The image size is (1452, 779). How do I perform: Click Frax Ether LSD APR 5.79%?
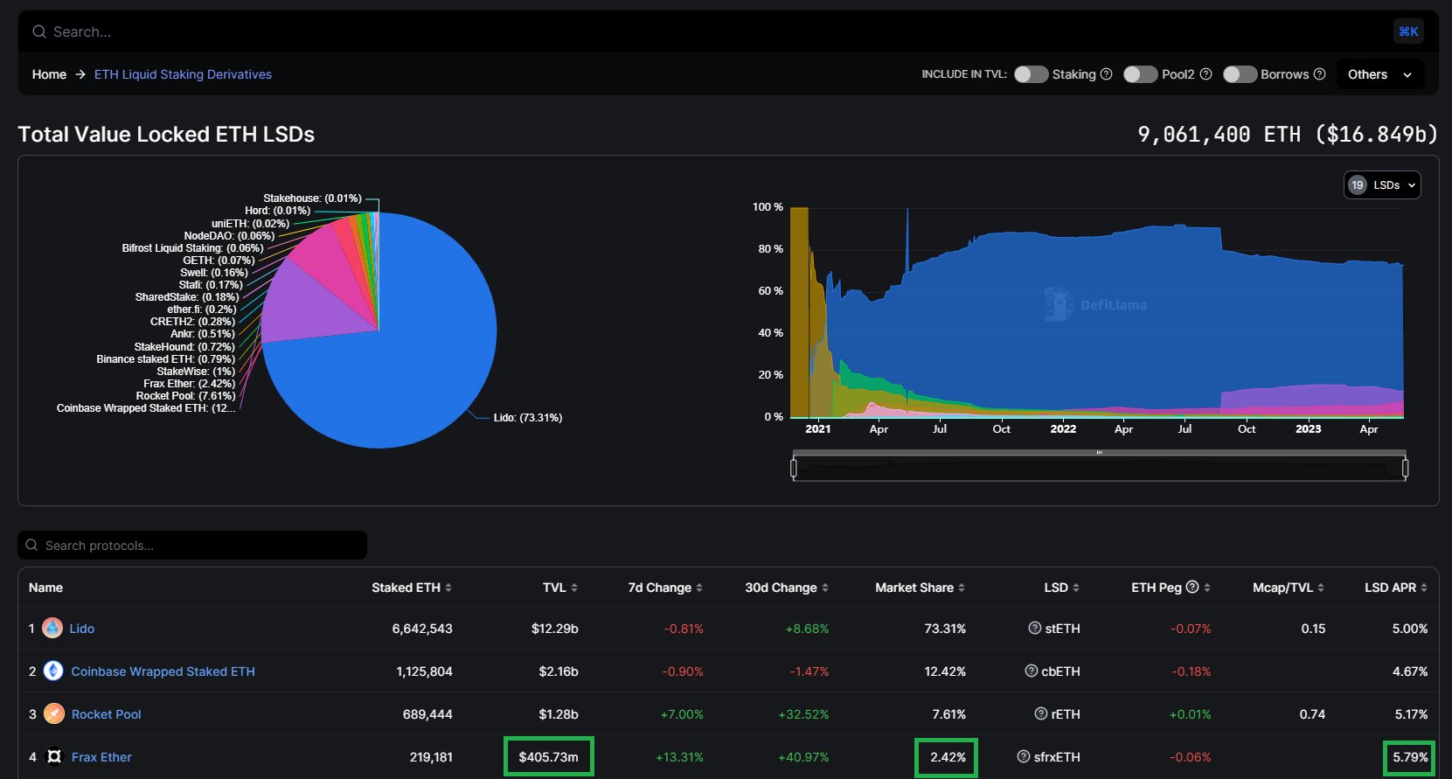coord(1410,756)
